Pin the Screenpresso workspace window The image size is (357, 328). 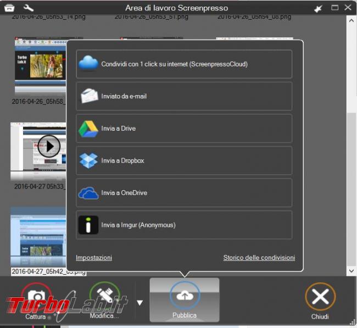[318, 9]
